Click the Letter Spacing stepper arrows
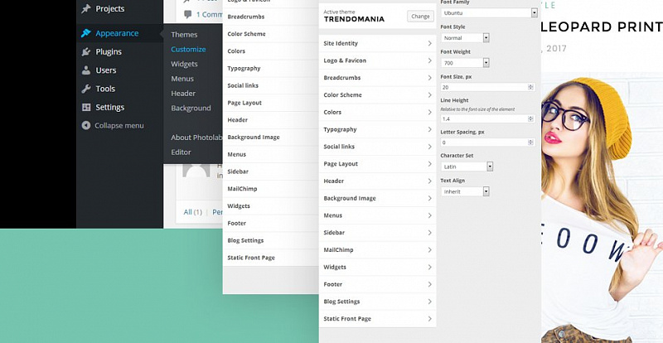The height and width of the screenshot is (343, 663). 530,143
